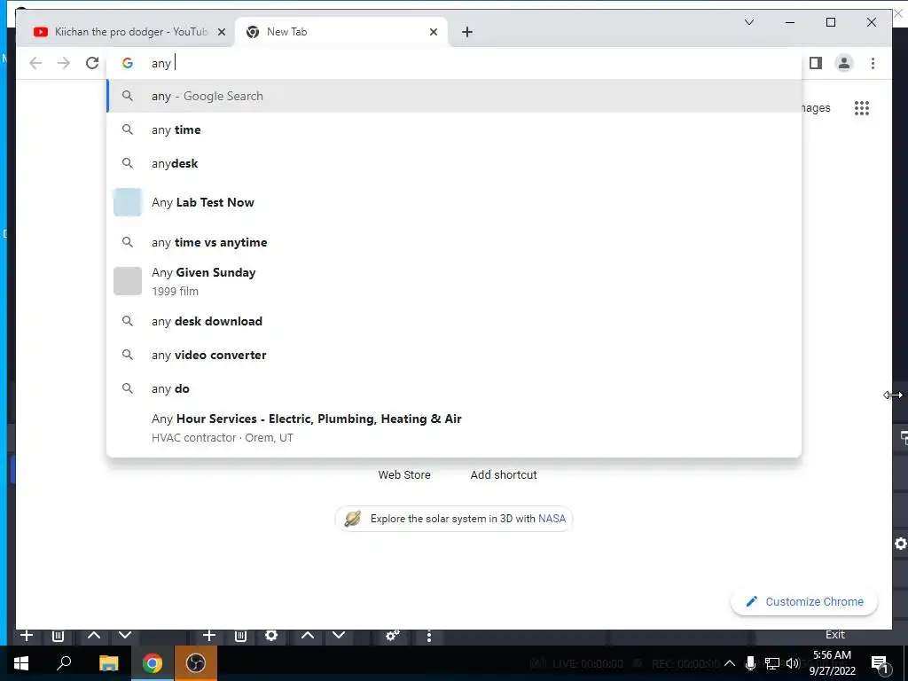Viewport: 908px width, 681px height.
Task: Choose 'Any Given Sunday' 1999 film suggestion
Action: pyautogui.click(x=455, y=281)
